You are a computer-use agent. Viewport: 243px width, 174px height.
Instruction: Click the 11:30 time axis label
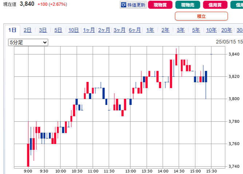109,171
